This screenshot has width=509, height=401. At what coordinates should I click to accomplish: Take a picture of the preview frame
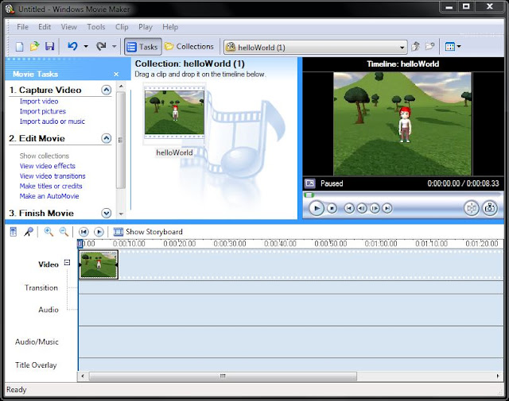click(490, 208)
